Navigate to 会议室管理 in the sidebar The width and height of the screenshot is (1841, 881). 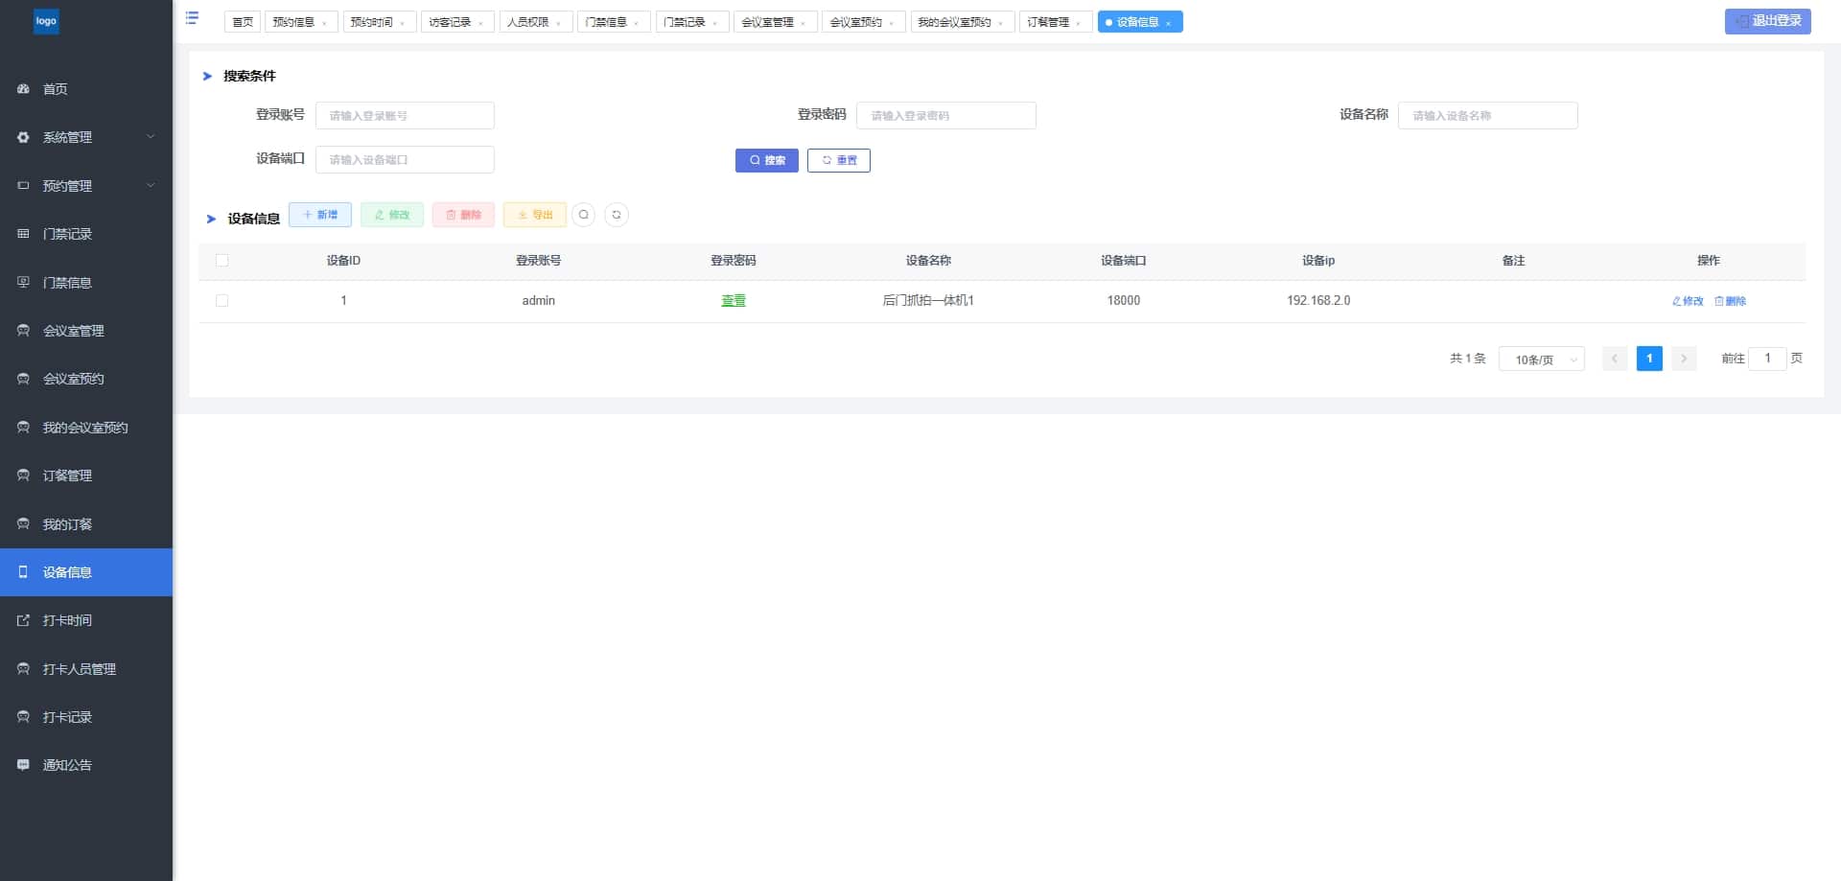[86, 331]
